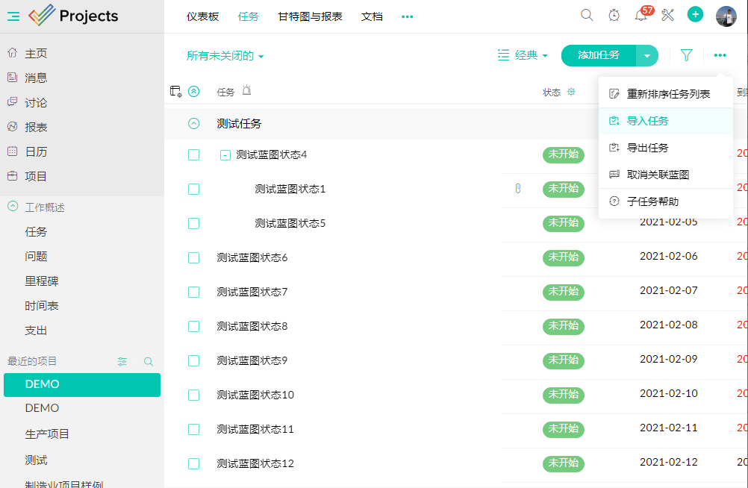Image resolution: width=748 pixels, height=488 pixels.
Task: Open attachment paperclip on 测试蓝图状态1
Action: [x=517, y=189]
